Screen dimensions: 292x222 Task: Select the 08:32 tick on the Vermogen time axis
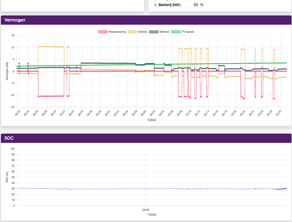coord(18,113)
